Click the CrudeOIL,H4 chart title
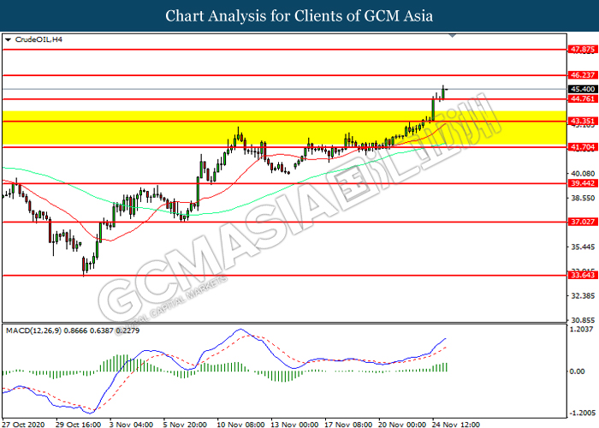The height and width of the screenshot is (428, 599). coord(39,39)
